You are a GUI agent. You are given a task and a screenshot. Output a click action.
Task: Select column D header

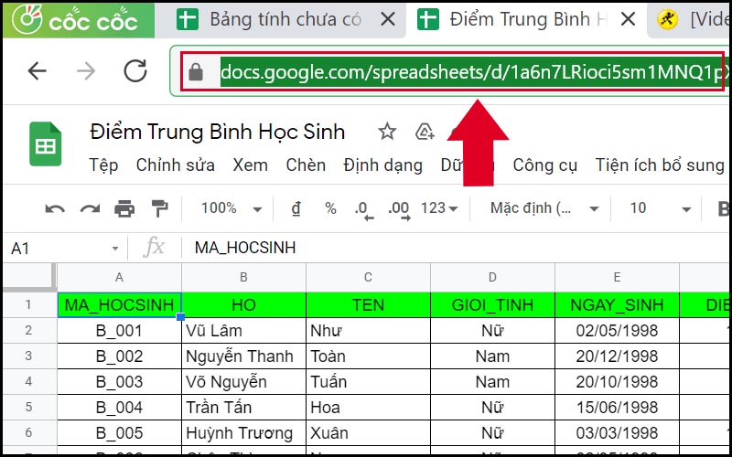tap(492, 278)
